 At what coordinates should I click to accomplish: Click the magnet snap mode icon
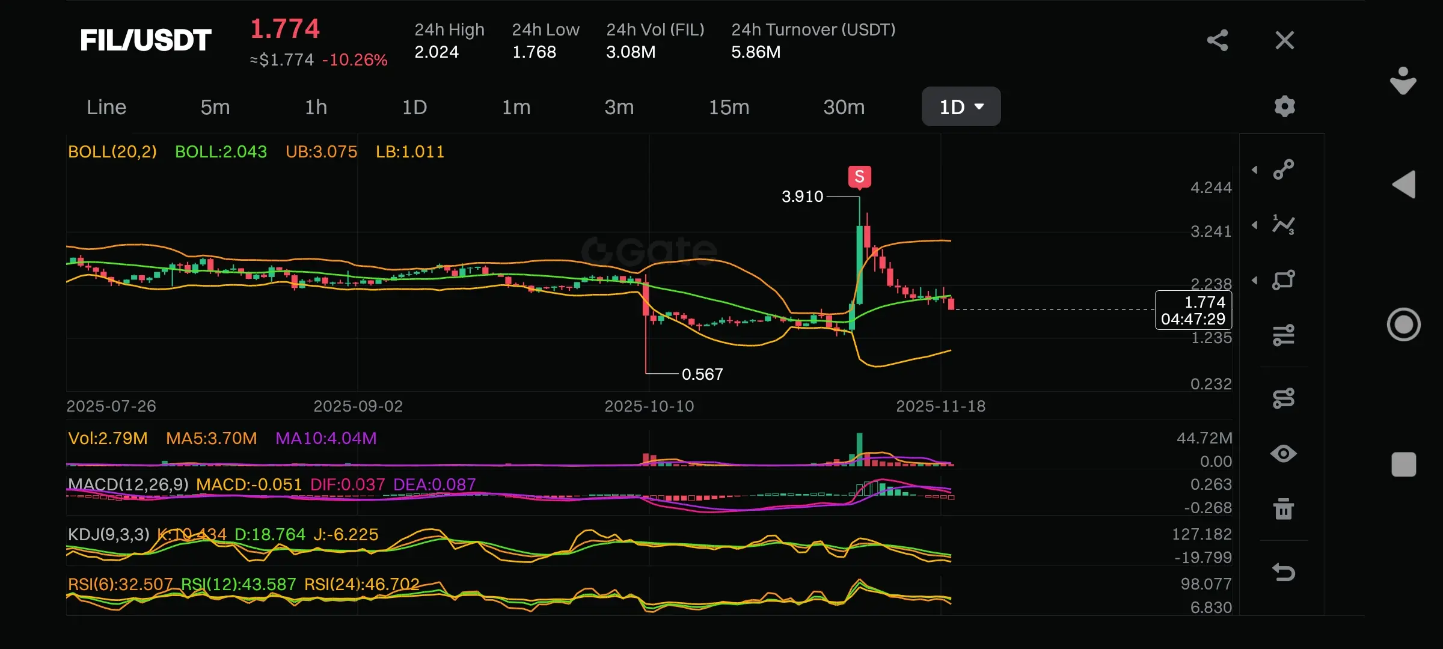point(1284,398)
